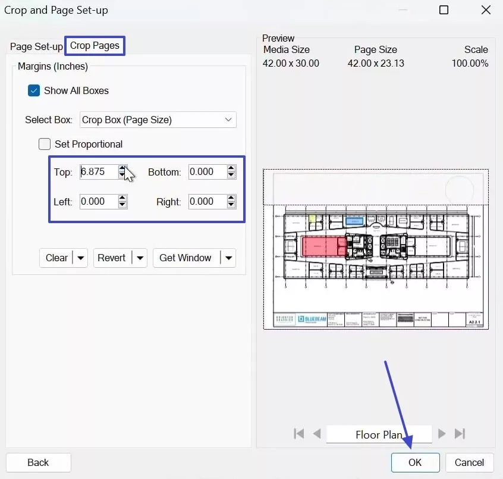Go to the previous page arrow
This screenshot has height=479, width=503.
pyautogui.click(x=316, y=434)
